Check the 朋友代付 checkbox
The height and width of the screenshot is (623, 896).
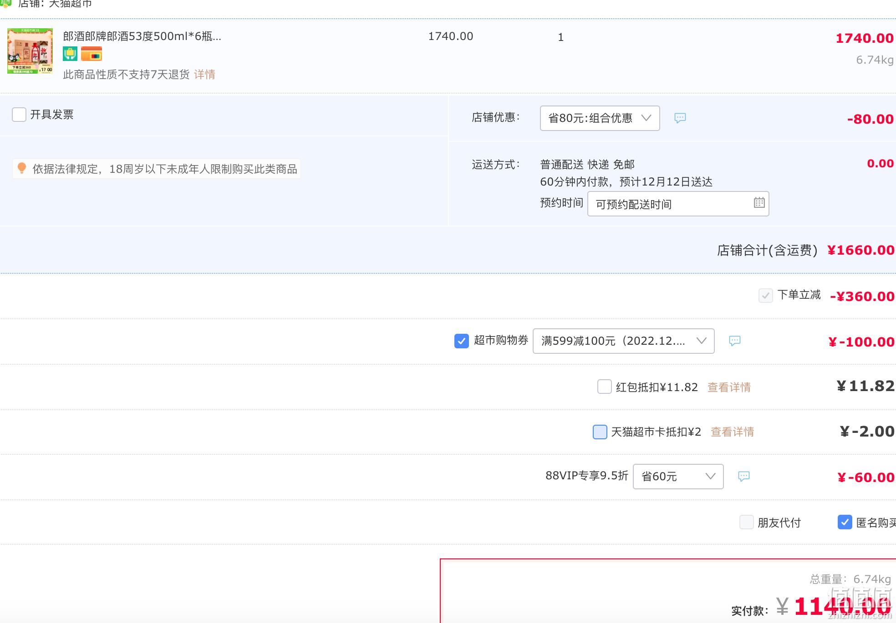point(747,522)
